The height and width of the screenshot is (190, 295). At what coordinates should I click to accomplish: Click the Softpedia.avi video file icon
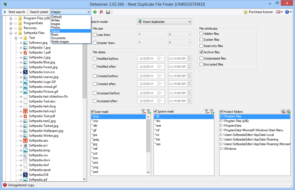click(25, 145)
